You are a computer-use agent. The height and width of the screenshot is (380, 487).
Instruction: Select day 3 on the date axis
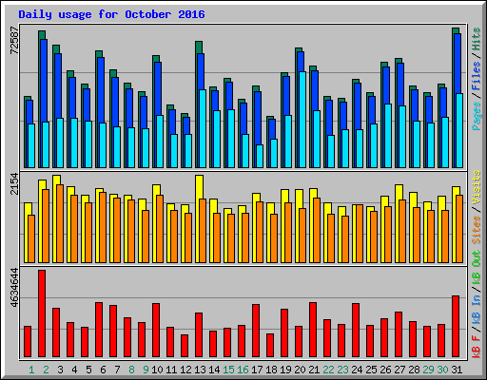60,370
